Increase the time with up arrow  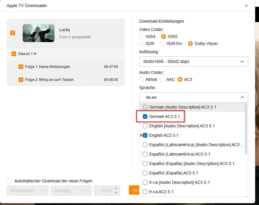[116, 189]
